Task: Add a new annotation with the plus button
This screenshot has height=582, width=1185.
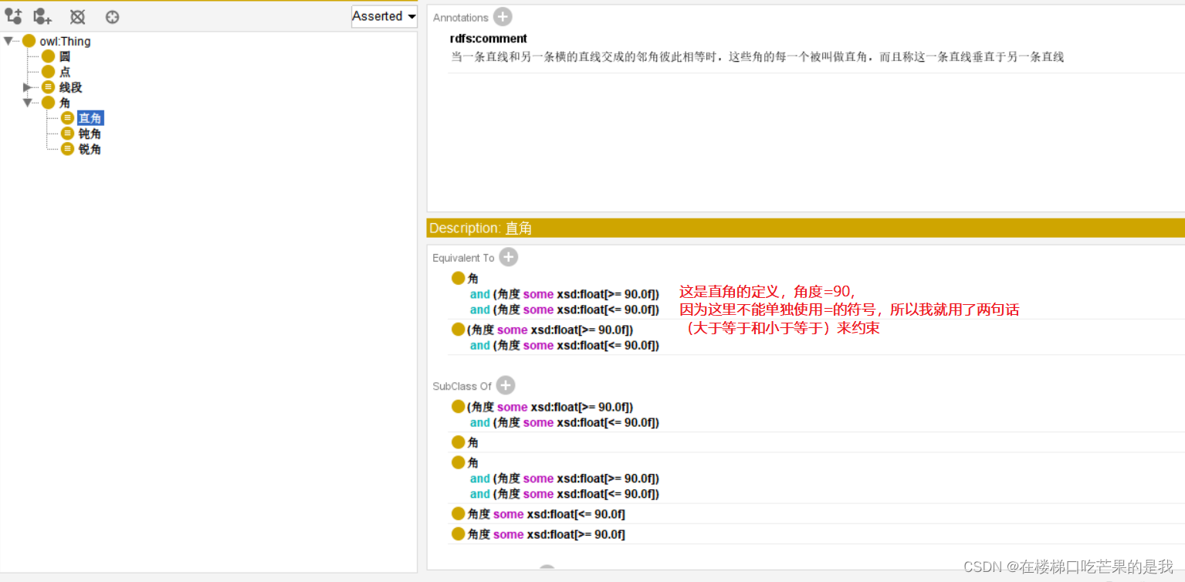Action: coord(503,17)
